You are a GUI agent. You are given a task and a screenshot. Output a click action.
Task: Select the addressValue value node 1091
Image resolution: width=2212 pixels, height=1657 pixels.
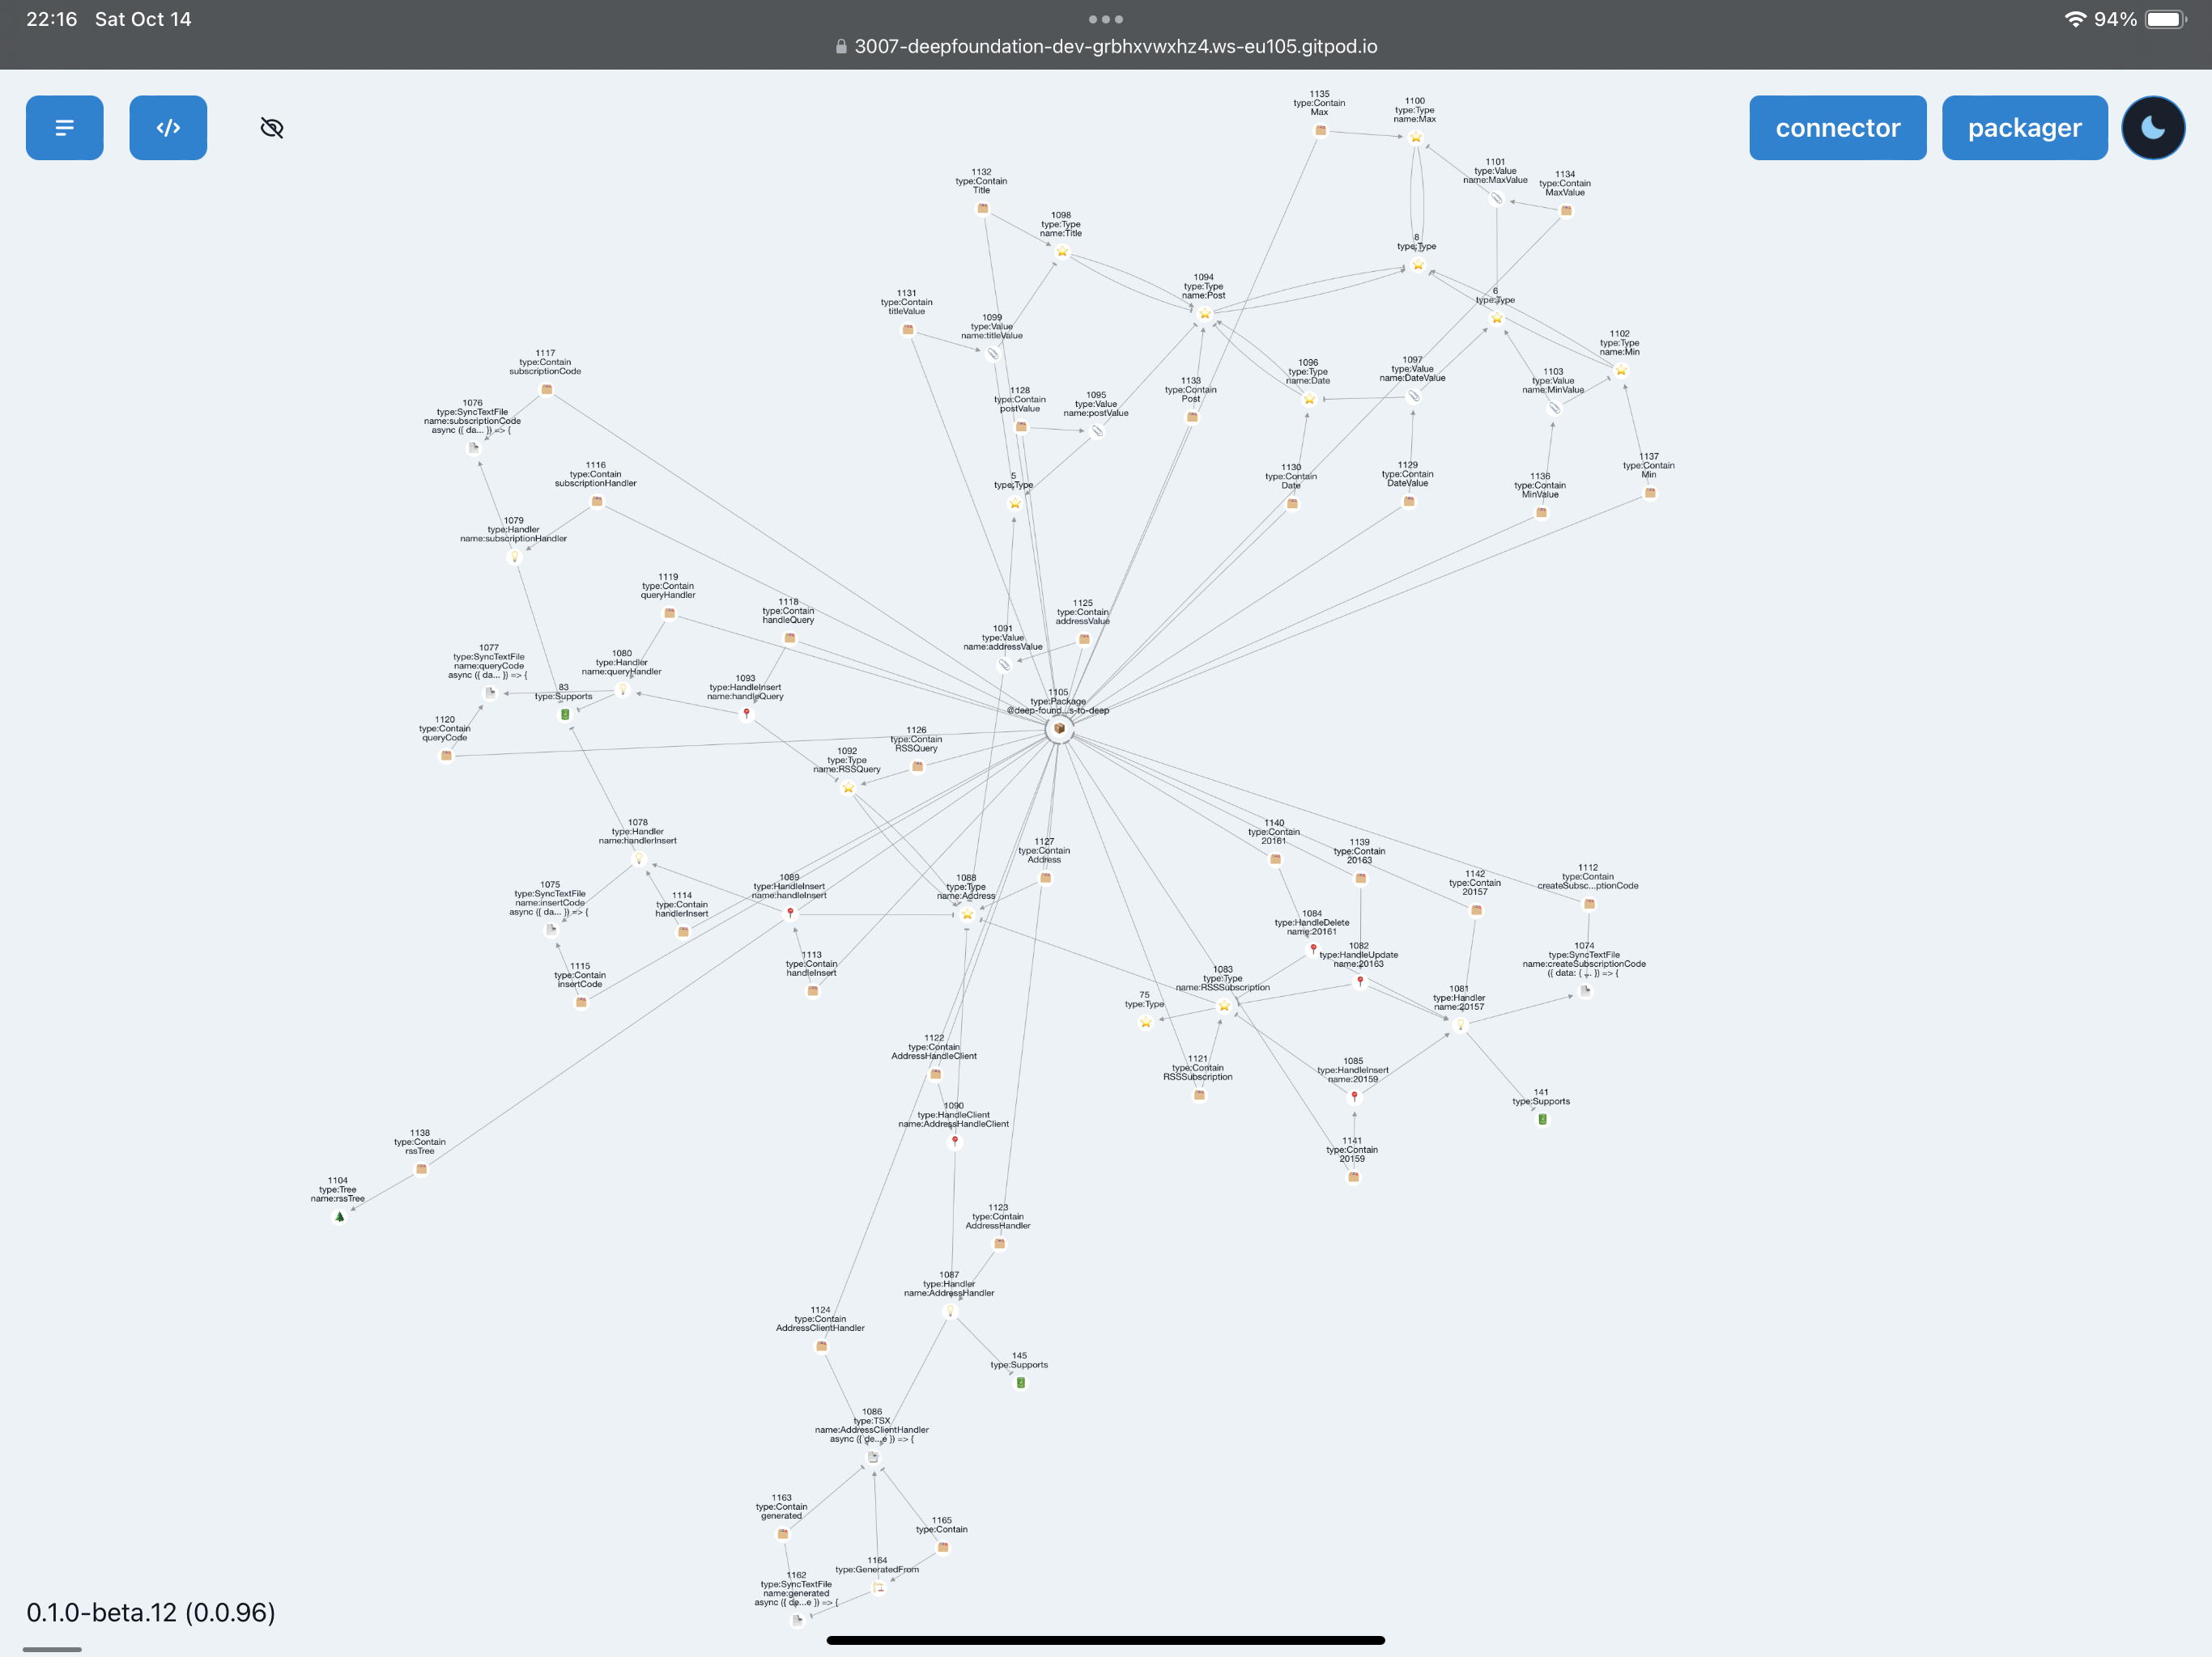point(1004,664)
